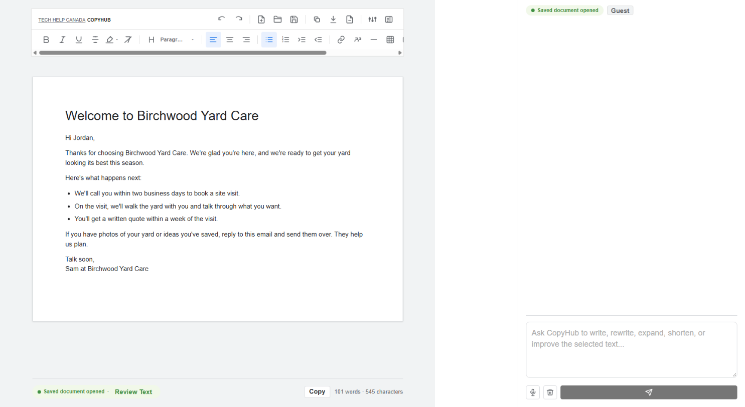Undo the last edit
This screenshot has height=407, width=745.
[x=221, y=20]
